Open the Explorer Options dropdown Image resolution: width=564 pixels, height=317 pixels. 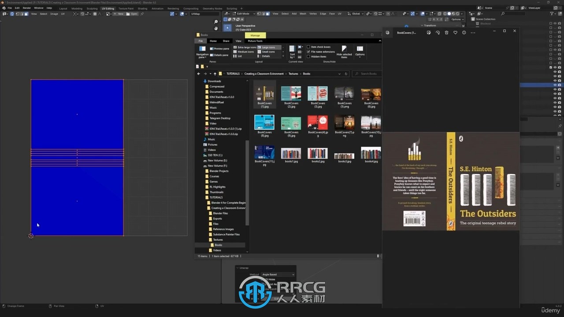tap(360, 52)
